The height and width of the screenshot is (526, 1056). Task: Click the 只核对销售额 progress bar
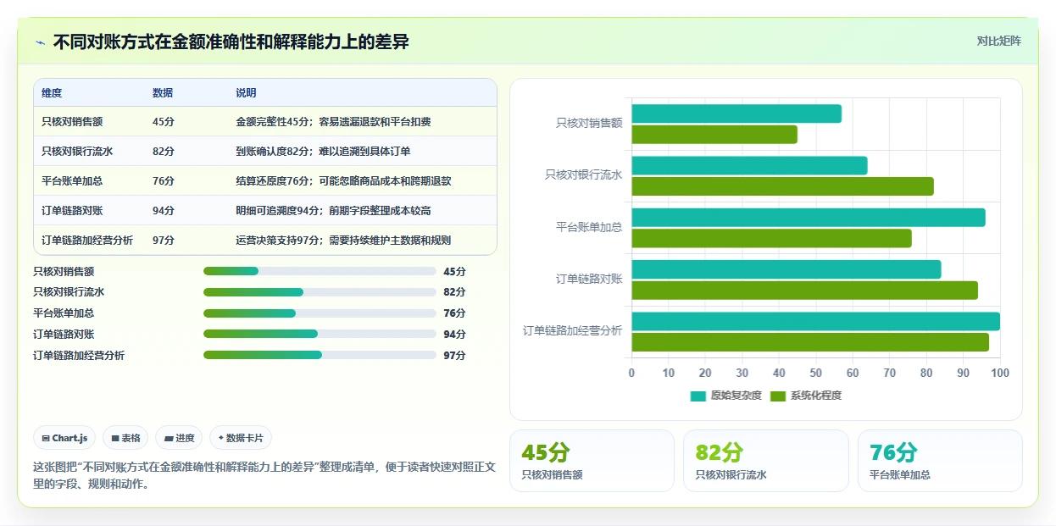(320, 271)
